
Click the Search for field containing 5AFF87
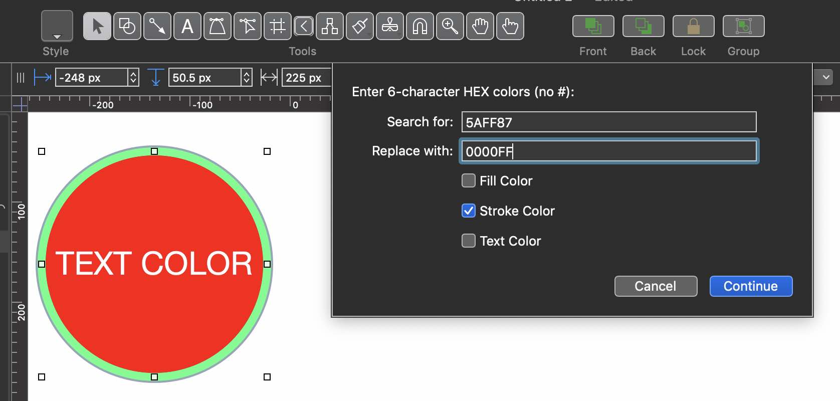click(x=609, y=122)
